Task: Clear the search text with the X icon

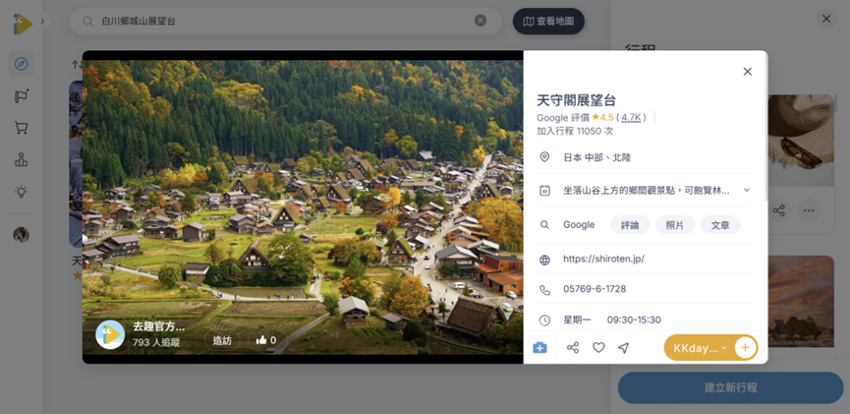Action: pos(481,21)
